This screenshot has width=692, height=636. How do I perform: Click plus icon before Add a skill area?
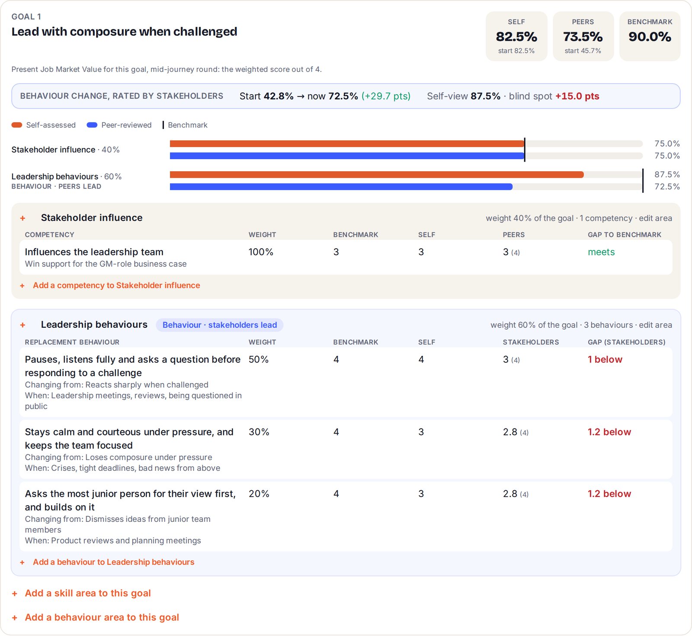15,594
